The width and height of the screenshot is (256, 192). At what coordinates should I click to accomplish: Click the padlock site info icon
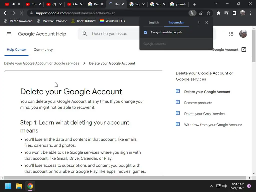click(x=31, y=13)
